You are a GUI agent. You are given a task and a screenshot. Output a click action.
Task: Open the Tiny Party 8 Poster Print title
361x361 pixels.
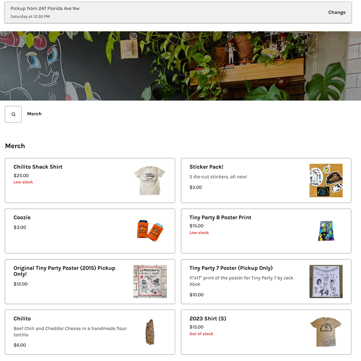pyautogui.click(x=220, y=218)
